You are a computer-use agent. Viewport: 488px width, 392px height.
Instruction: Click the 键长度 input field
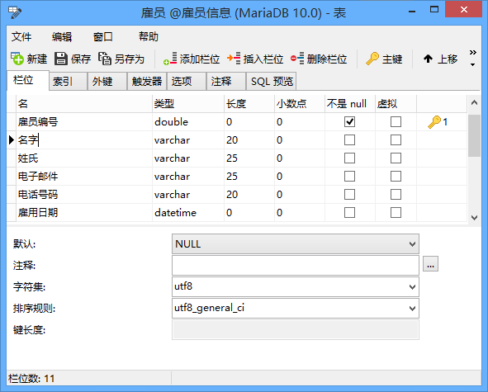click(x=296, y=330)
